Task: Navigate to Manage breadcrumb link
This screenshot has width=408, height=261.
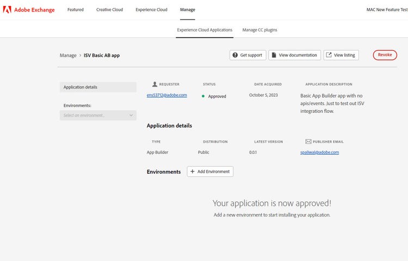Action: 68,56
